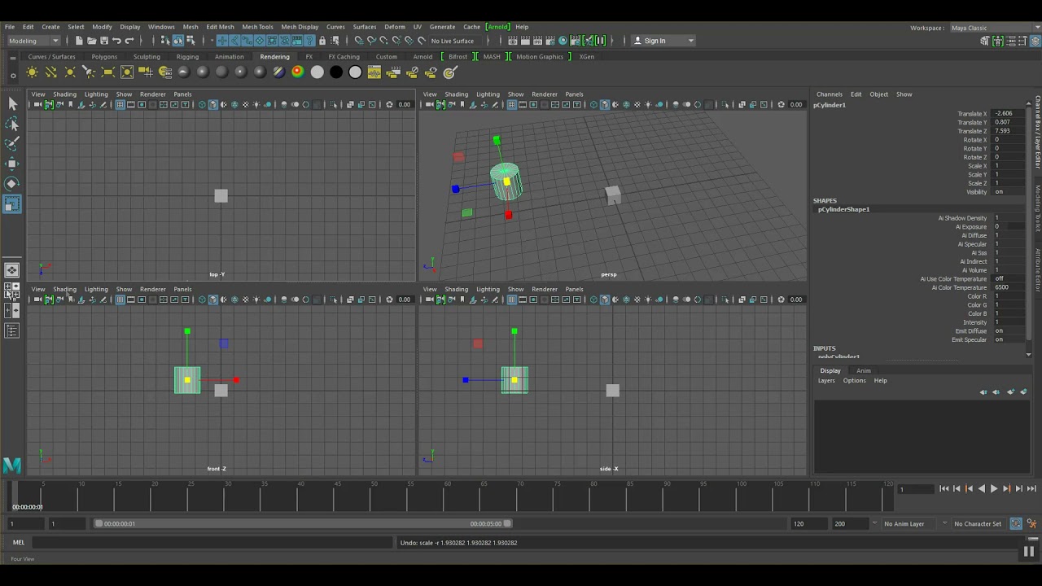Click Panels menu in the persp viewport
Image resolution: width=1042 pixels, height=586 pixels.
pos(574,94)
